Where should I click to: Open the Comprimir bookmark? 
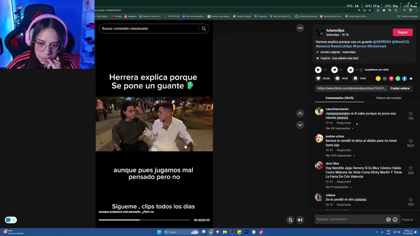[x=261, y=16]
